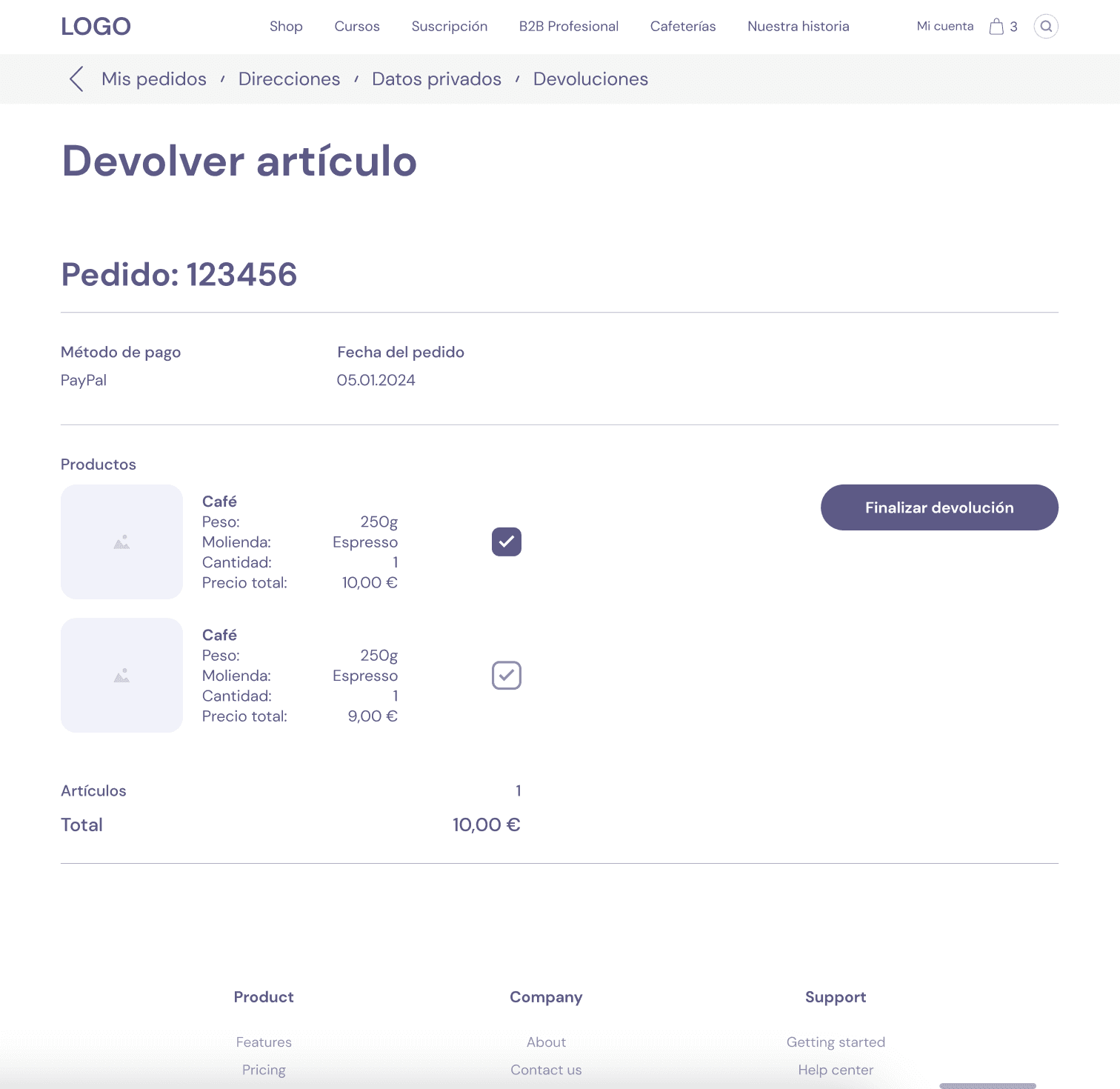Switch to Datos privados tab
The height and width of the screenshot is (1089, 1120).
(x=436, y=79)
